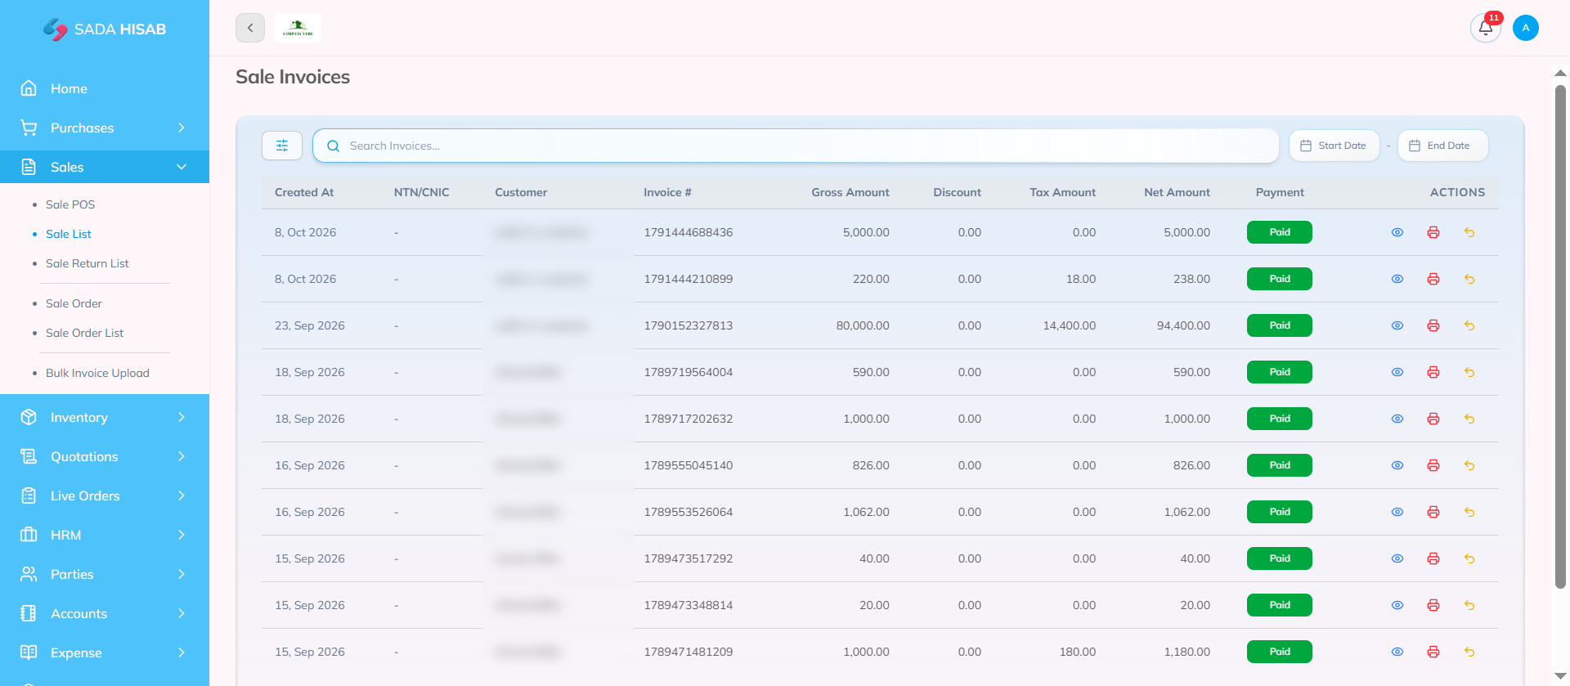Viewport: 1570px width, 686px height.
Task: Open Sale Order List
Action: tap(84, 333)
